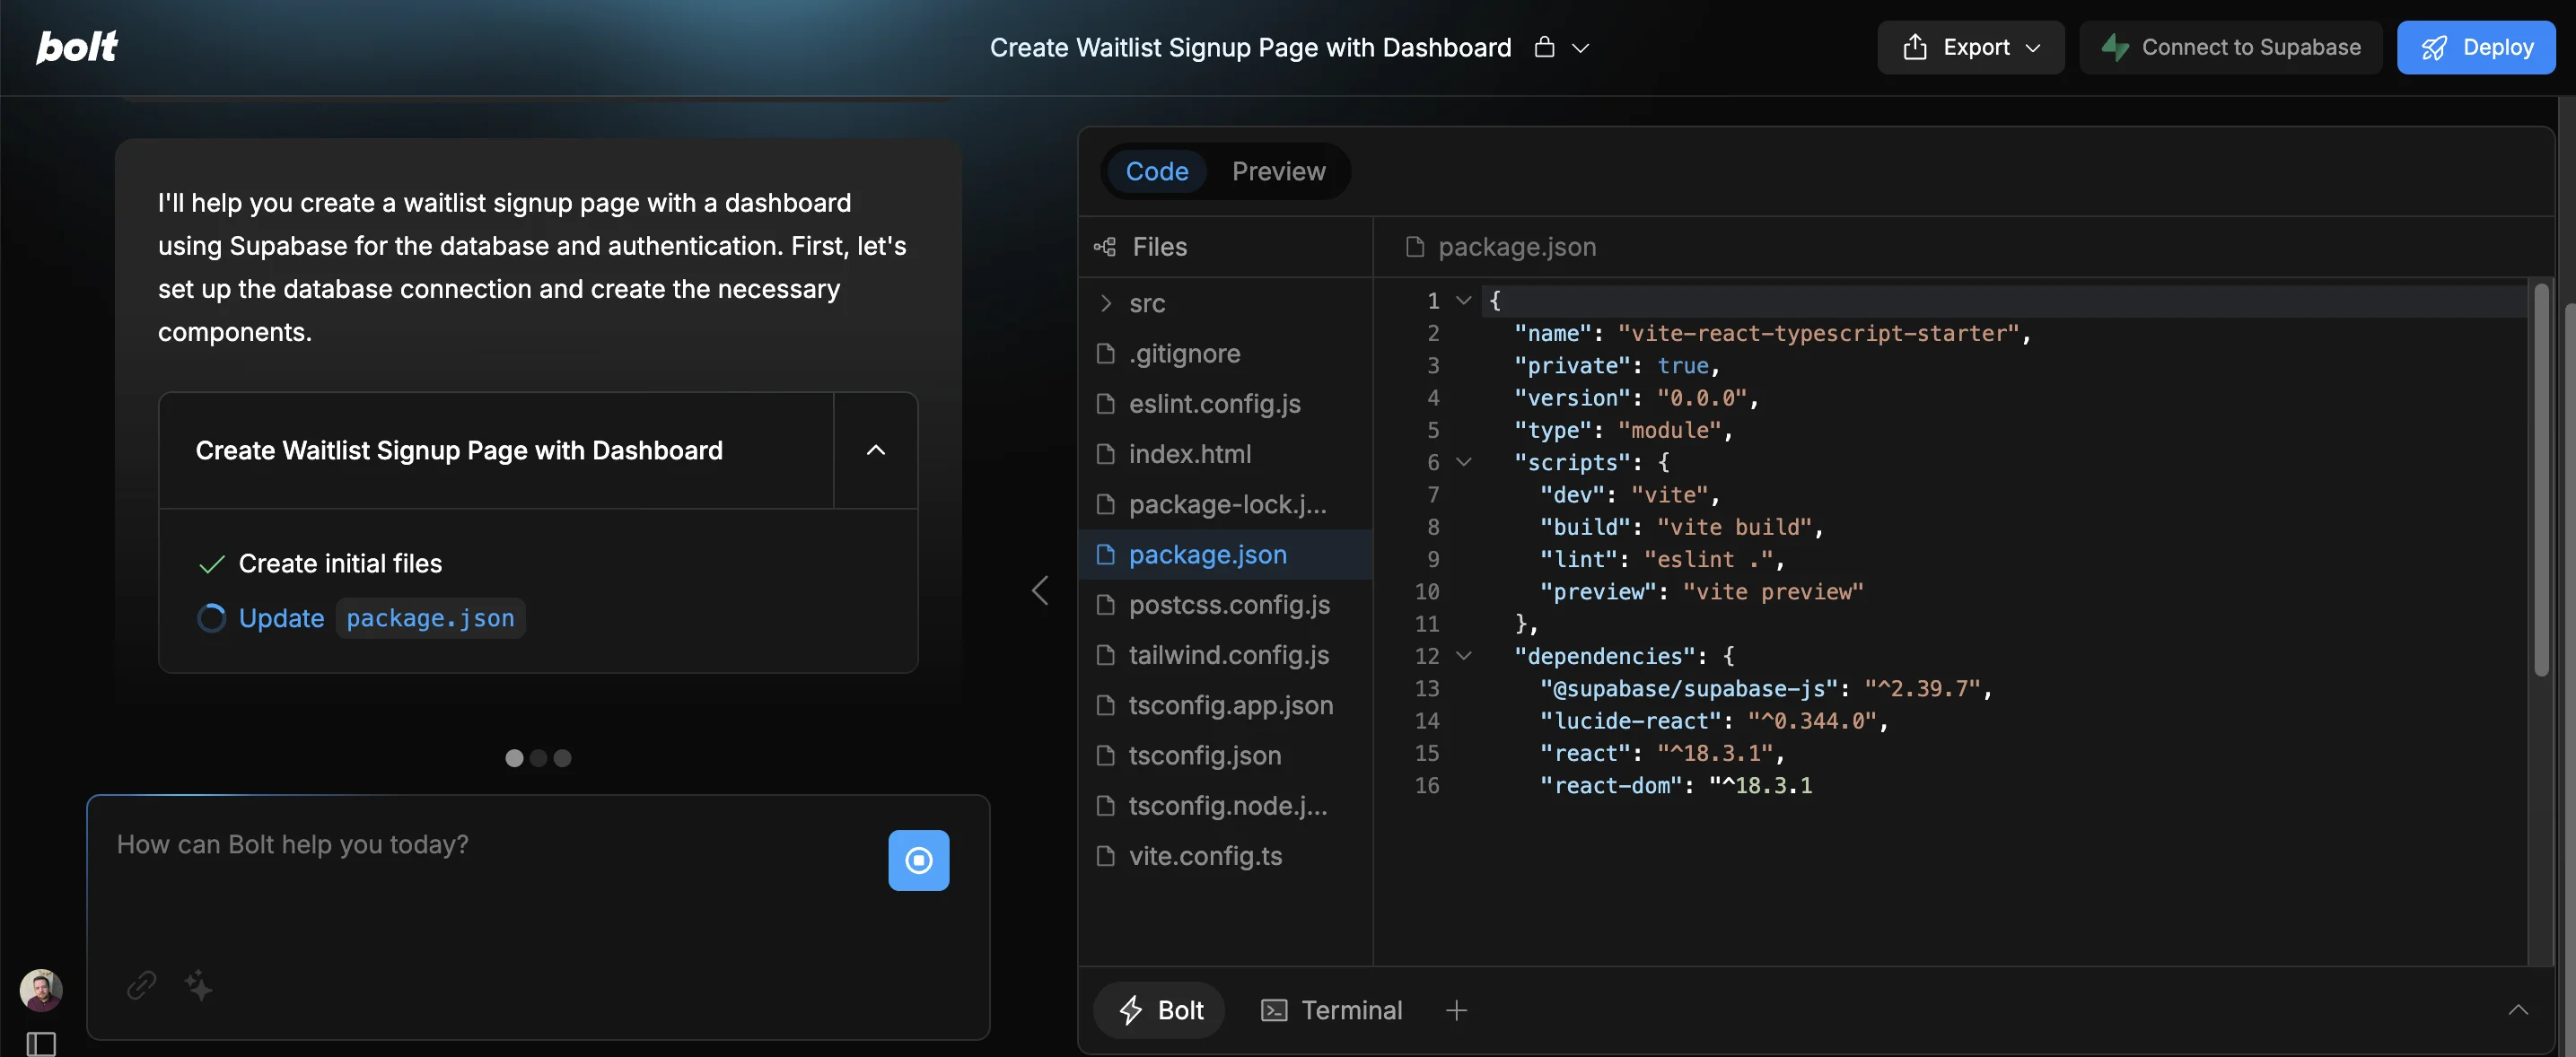This screenshot has width=2576, height=1057.
Task: Switch to Code view
Action: (x=1156, y=171)
